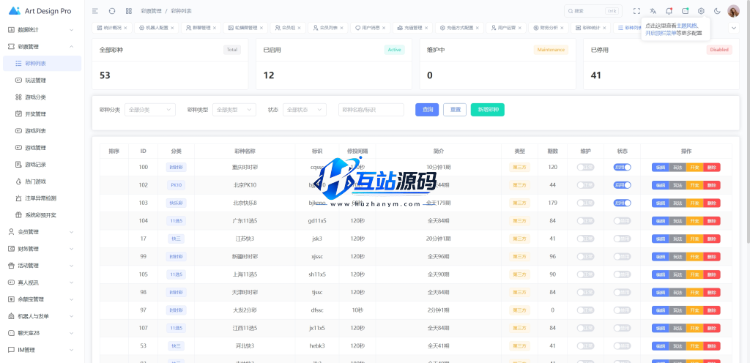
Task: Toggle the maintenance switch for 新疆时时彩
Action: 585,256
